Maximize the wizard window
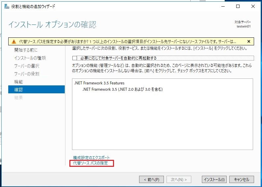 [x=238, y=6]
